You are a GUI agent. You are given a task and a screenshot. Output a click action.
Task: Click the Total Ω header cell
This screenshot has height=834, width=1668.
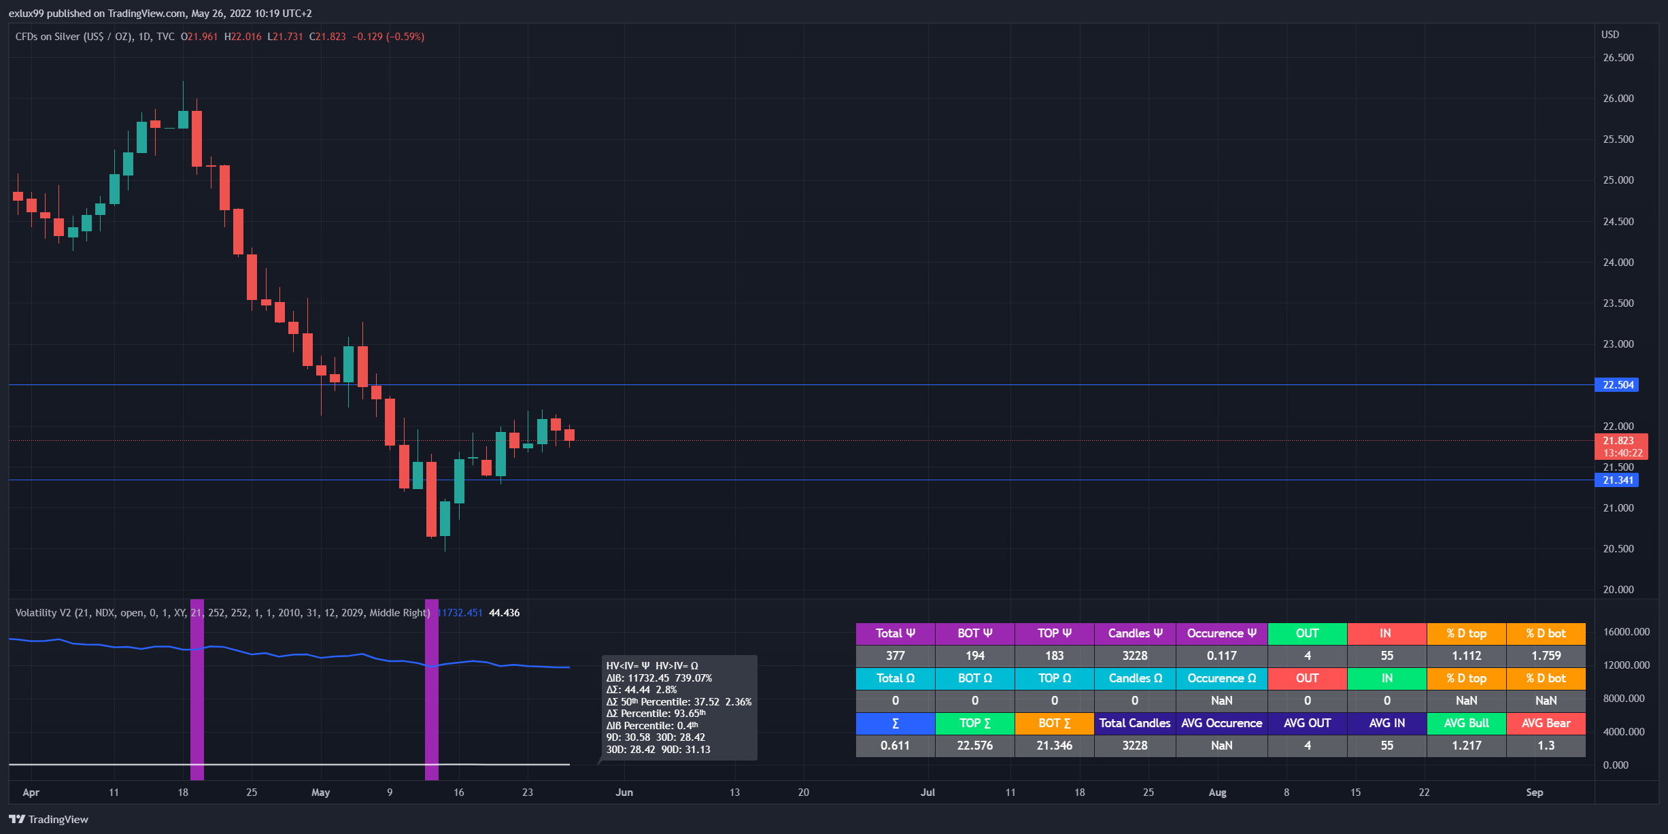[x=895, y=678]
